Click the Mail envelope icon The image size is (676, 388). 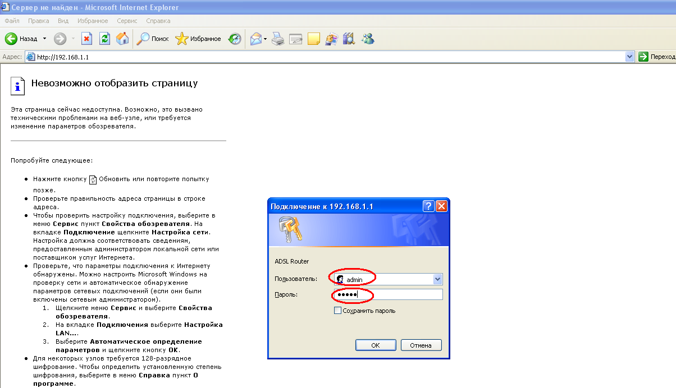point(256,39)
